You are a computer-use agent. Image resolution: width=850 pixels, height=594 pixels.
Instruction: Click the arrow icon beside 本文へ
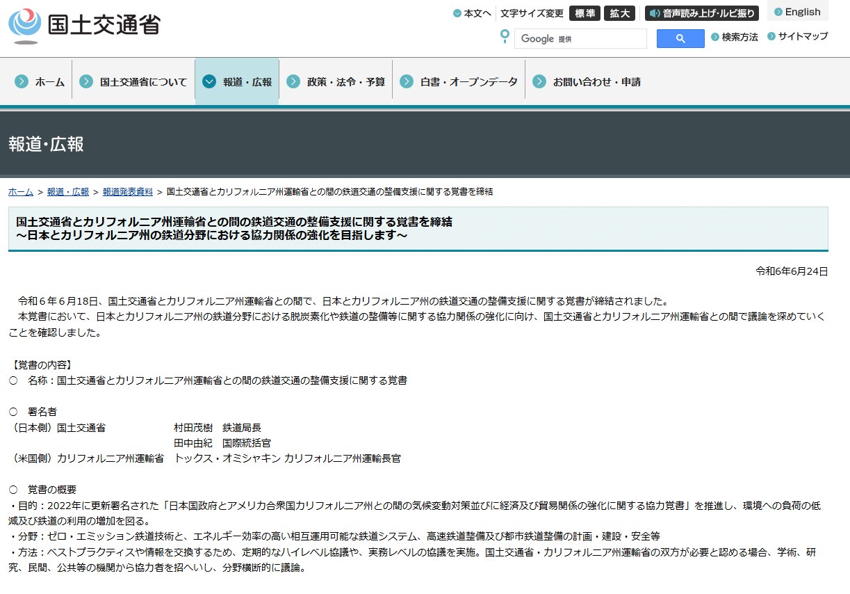coord(459,12)
